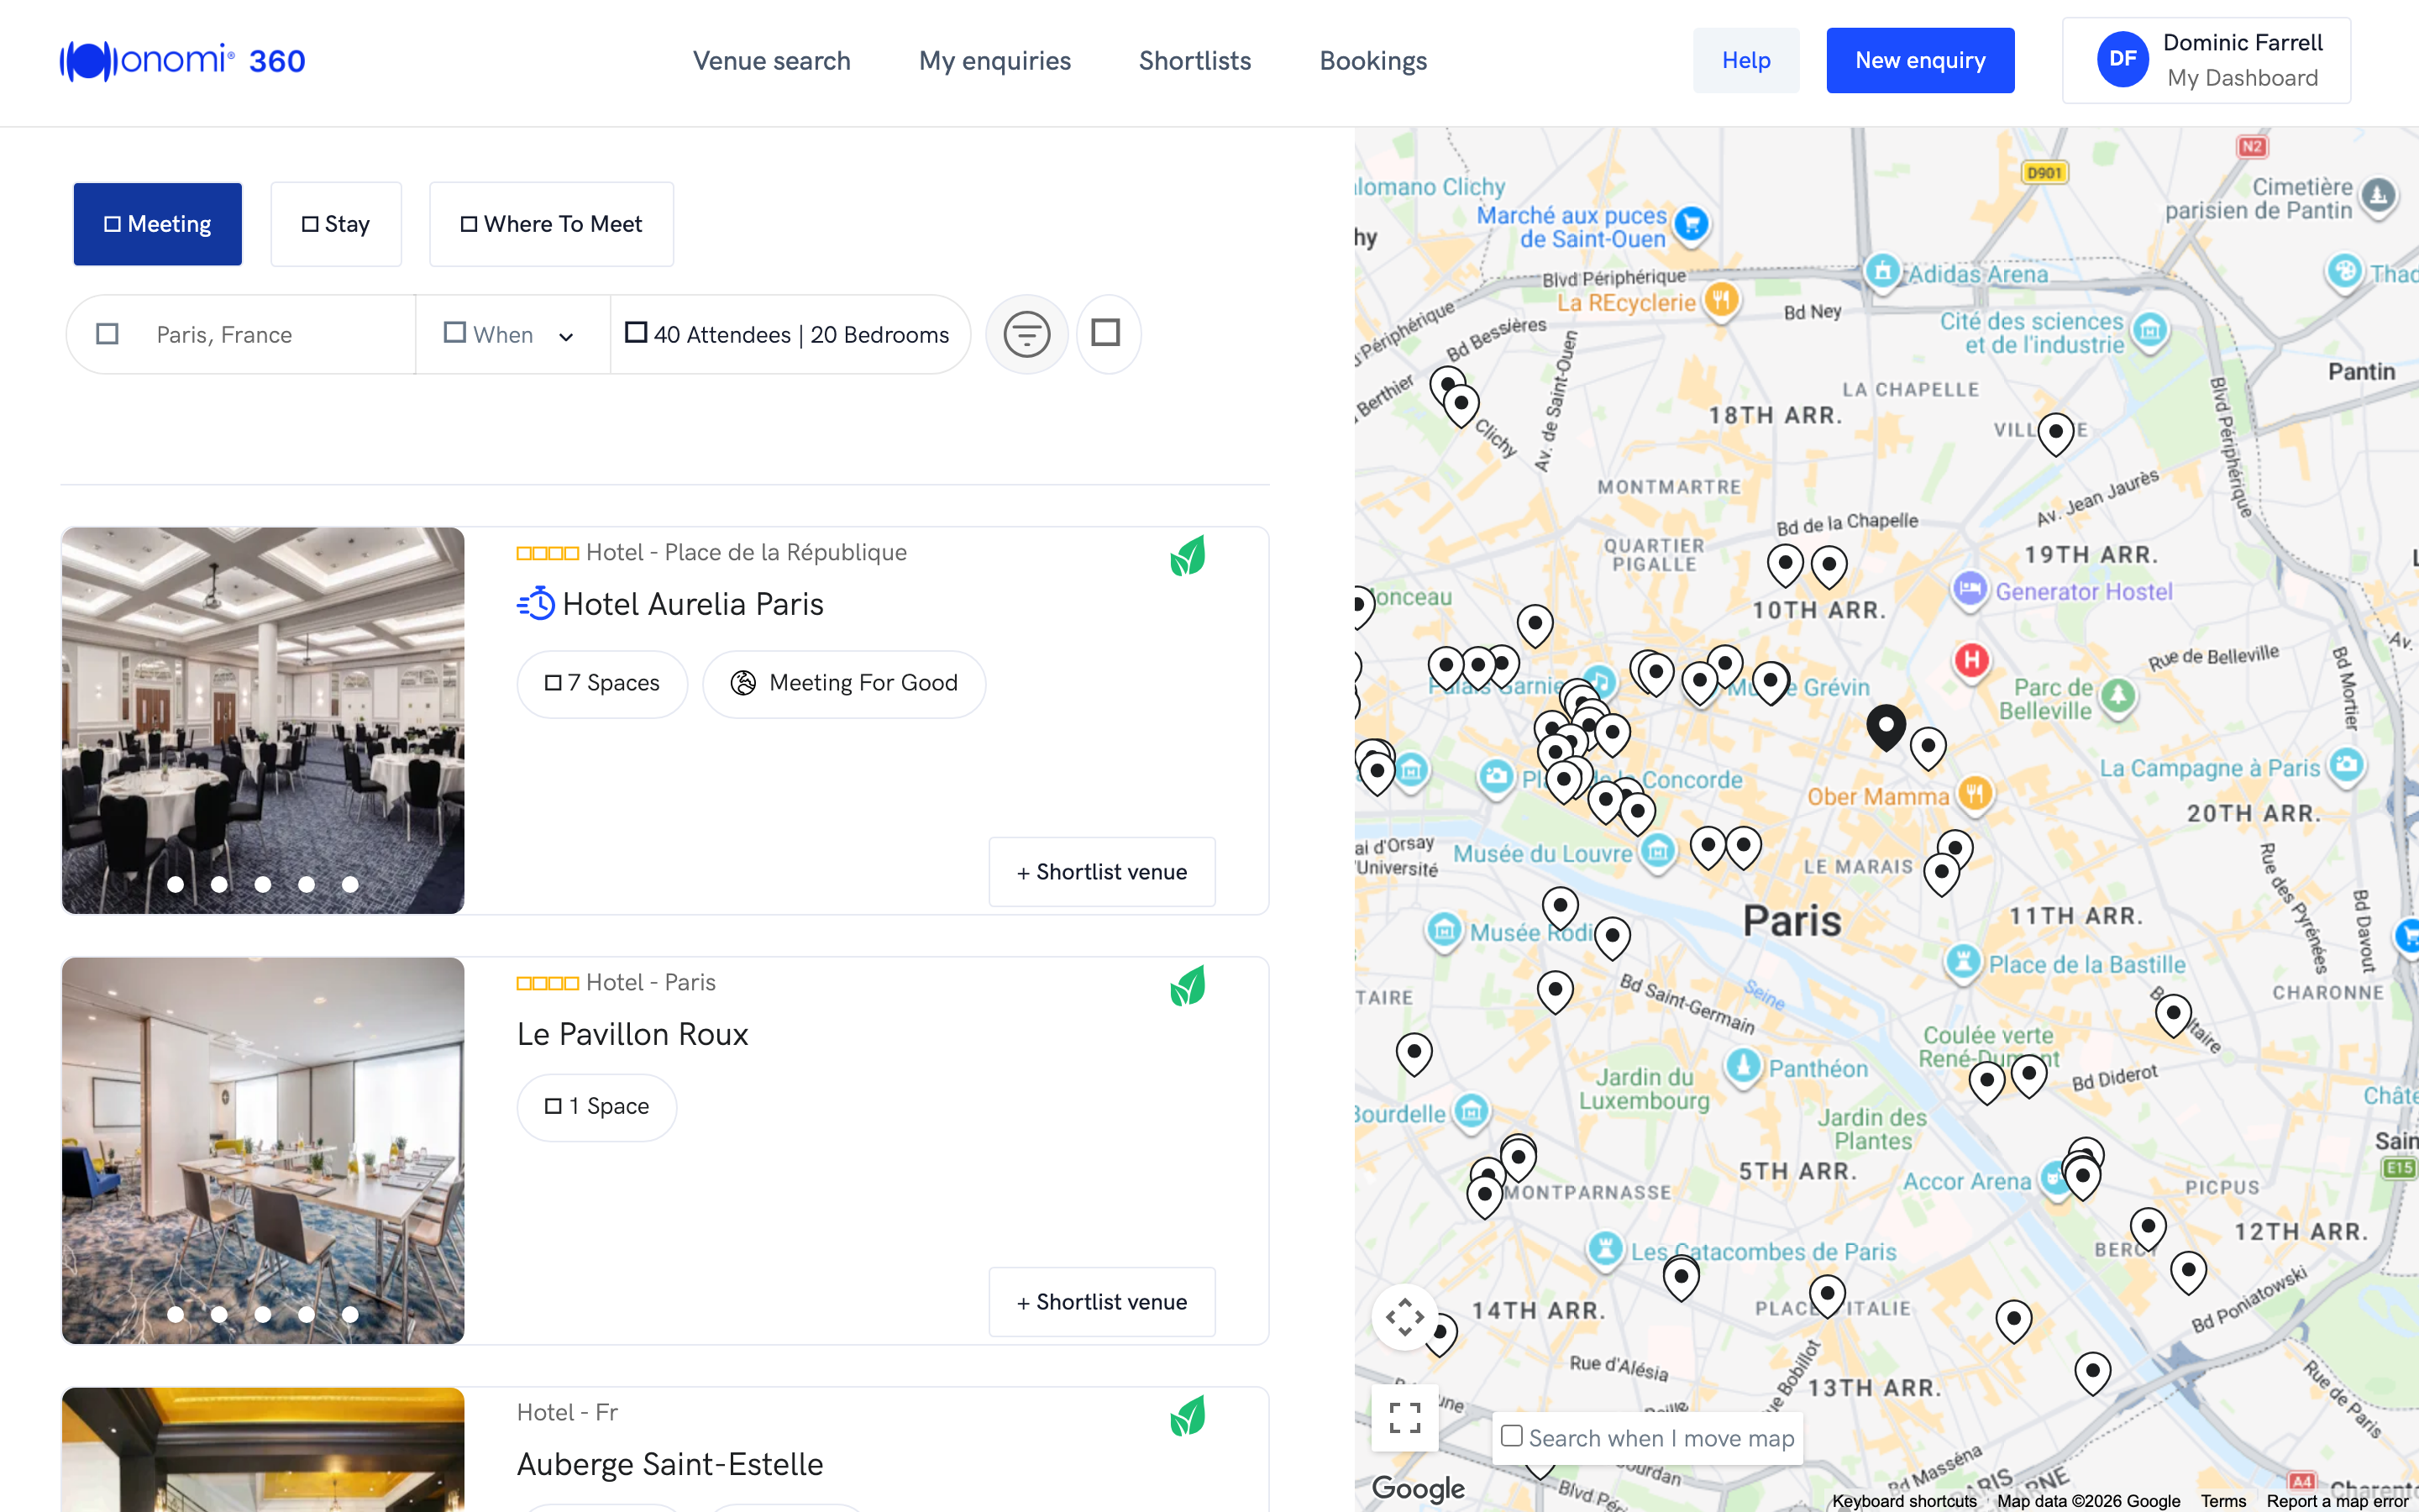
Task: Click Le Pavillon Roux meeting room photo
Action: (263, 1150)
